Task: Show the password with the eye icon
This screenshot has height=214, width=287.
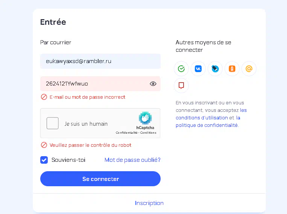Action: click(x=153, y=84)
